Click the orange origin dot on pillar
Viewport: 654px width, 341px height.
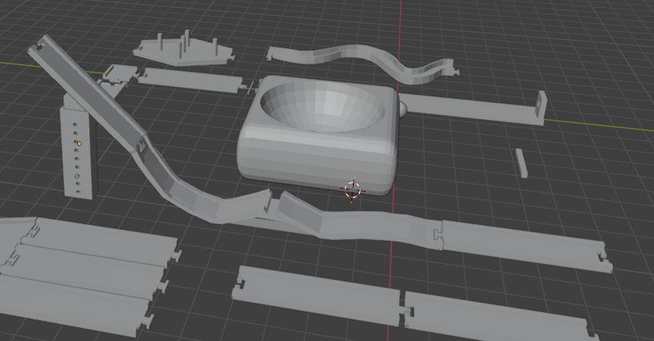click(79, 144)
